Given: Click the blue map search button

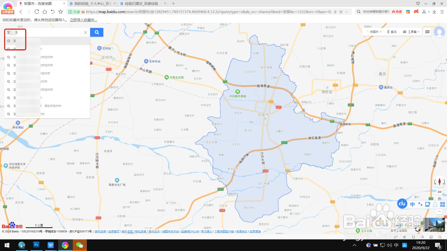Looking at the screenshot, I should coord(97,32).
